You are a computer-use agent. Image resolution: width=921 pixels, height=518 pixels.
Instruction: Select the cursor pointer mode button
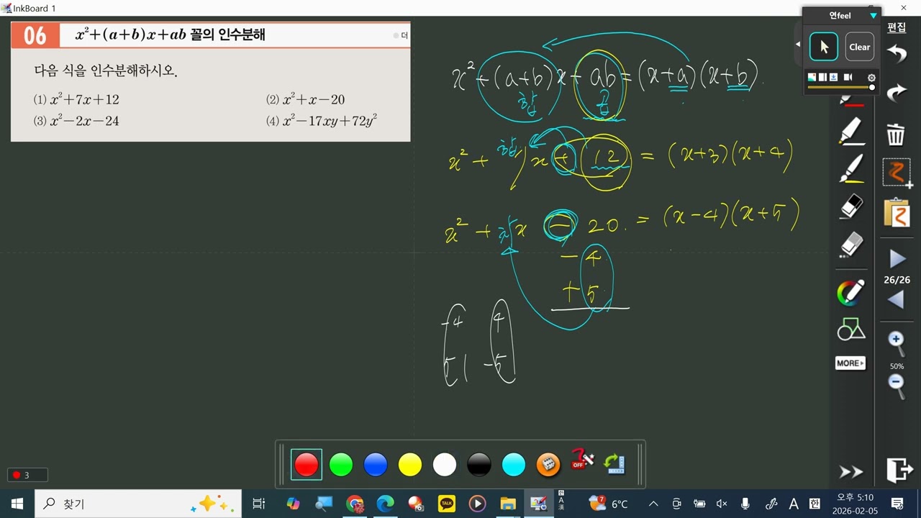(x=824, y=47)
